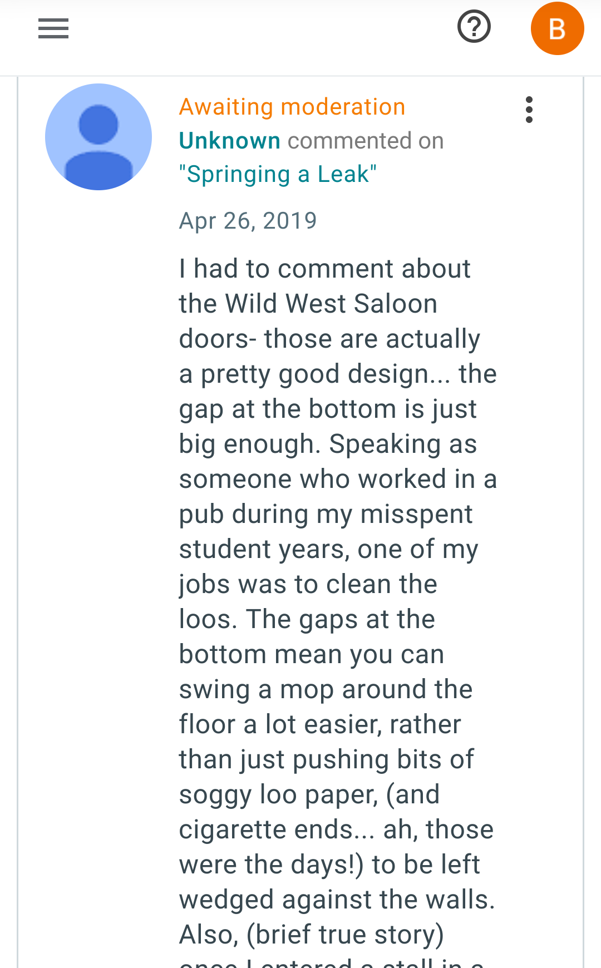This screenshot has height=968, width=601.
Task: Click the Apr 26, 2019 comment date
Action: point(248,221)
